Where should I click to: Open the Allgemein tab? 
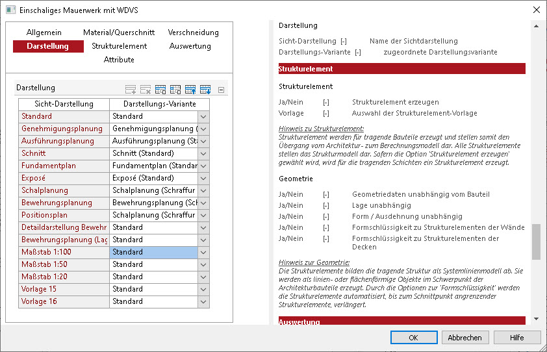pyautogui.click(x=44, y=32)
